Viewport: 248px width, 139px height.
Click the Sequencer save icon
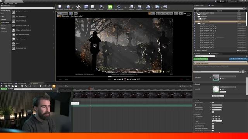point(6,86)
